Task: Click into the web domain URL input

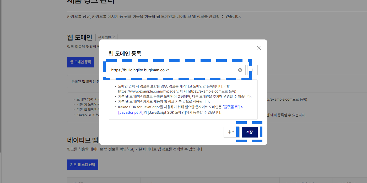Action: pos(173,70)
